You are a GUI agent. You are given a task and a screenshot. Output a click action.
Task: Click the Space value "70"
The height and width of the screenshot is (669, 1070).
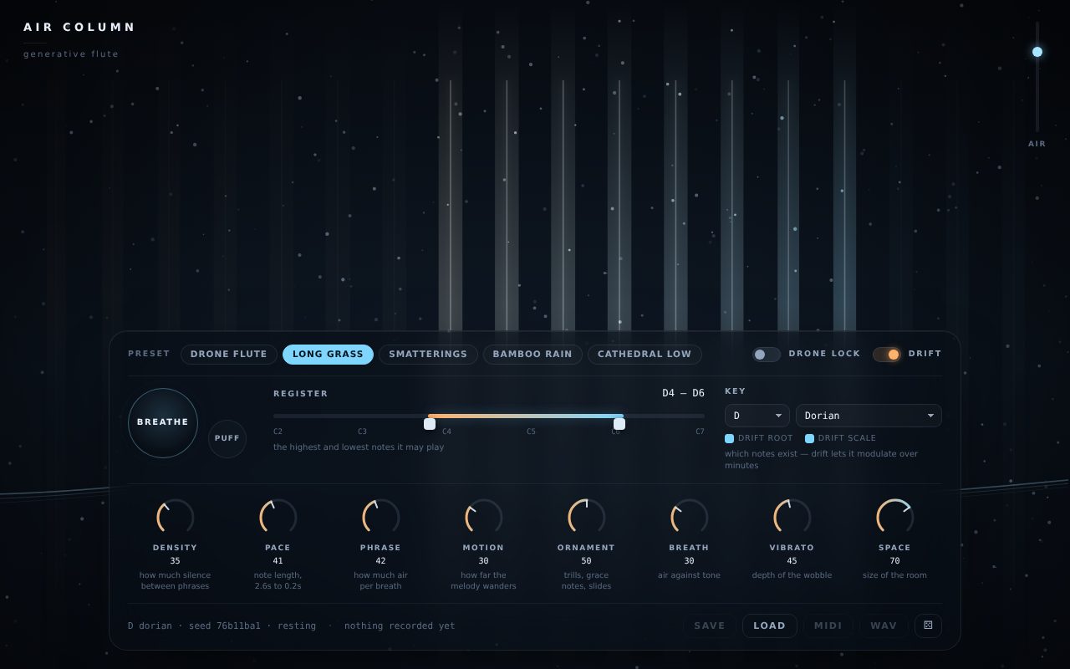click(895, 561)
